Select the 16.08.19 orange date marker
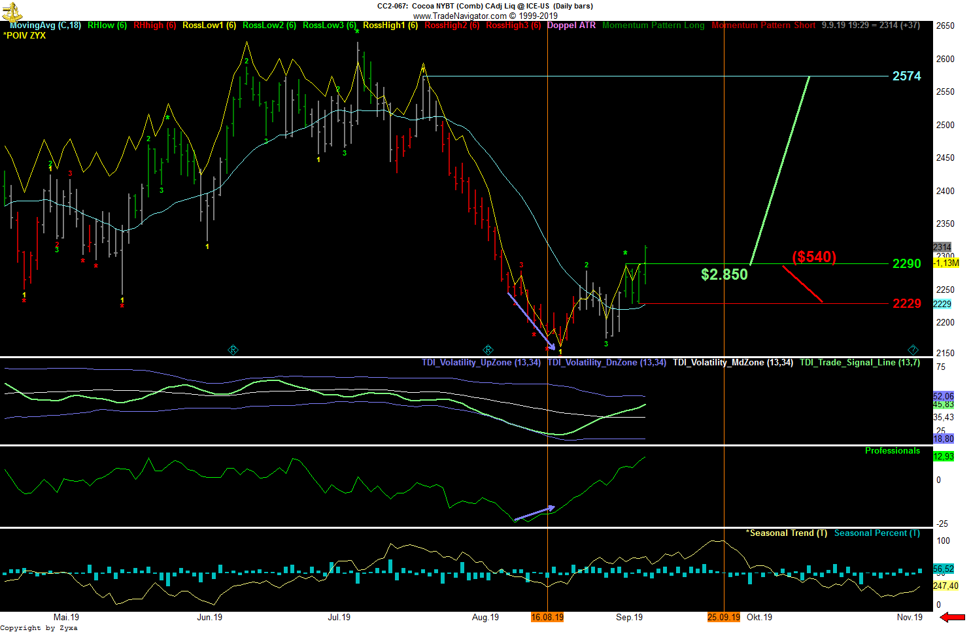 [547, 617]
